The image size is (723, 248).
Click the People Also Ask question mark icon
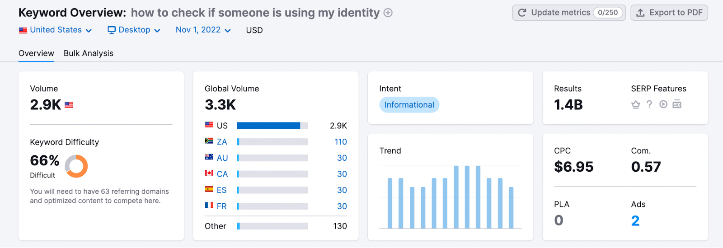649,104
